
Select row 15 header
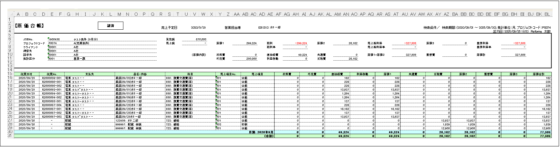(10, 74)
